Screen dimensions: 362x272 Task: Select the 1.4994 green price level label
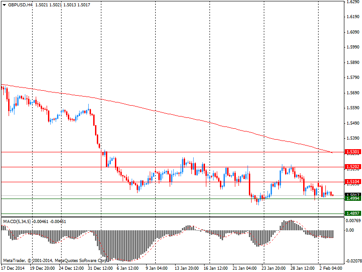(353, 199)
